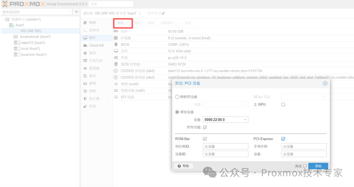Click the local-lvm storage icon
The width and height of the screenshot is (354, 187).
coord(17,55)
